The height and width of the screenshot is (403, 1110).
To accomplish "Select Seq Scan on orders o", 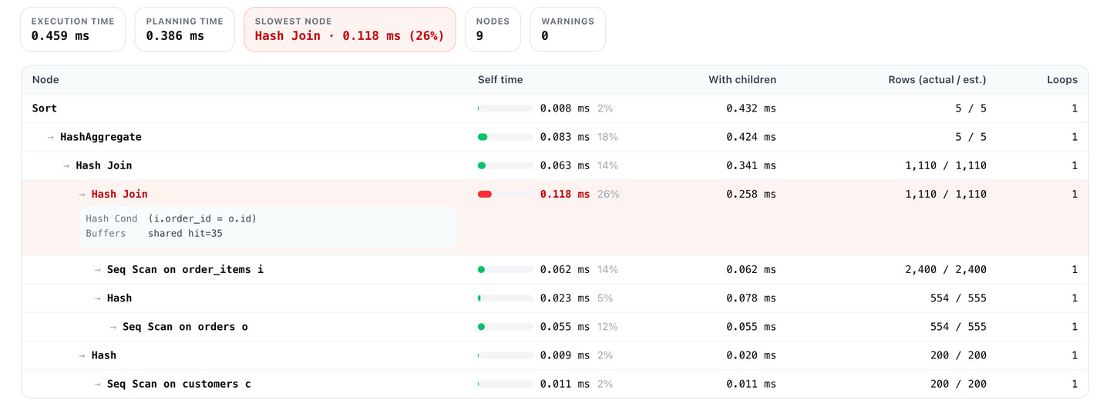I will tap(555, 326).
